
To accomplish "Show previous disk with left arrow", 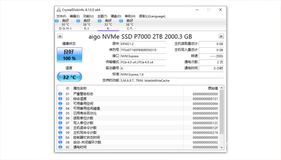I will [60, 36].
